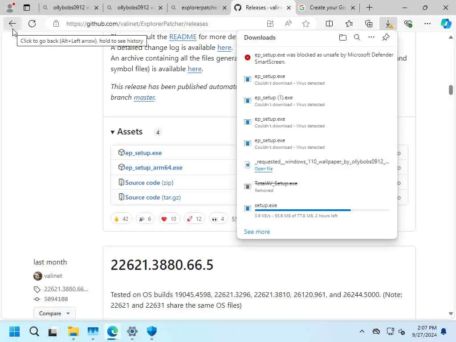Download ep_setup.exe asset
Screen dimensions: 456x342
(x=143, y=153)
